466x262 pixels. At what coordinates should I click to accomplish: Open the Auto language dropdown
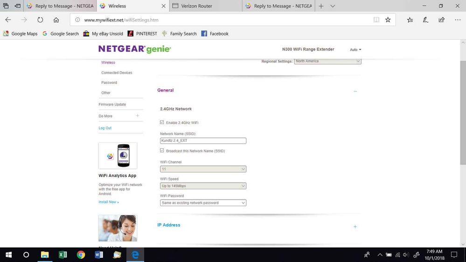[355, 49]
